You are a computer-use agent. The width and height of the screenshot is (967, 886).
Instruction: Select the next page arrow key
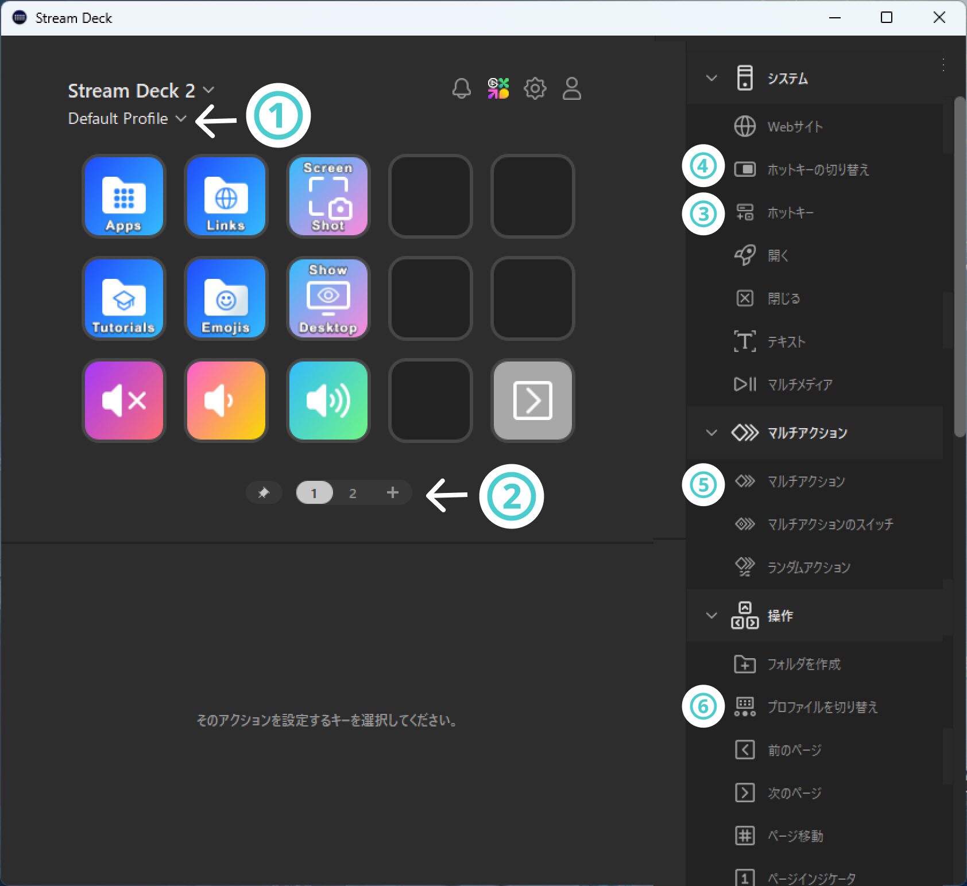pyautogui.click(x=532, y=400)
